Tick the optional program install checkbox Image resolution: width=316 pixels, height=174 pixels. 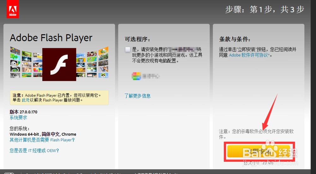[x=128, y=49]
